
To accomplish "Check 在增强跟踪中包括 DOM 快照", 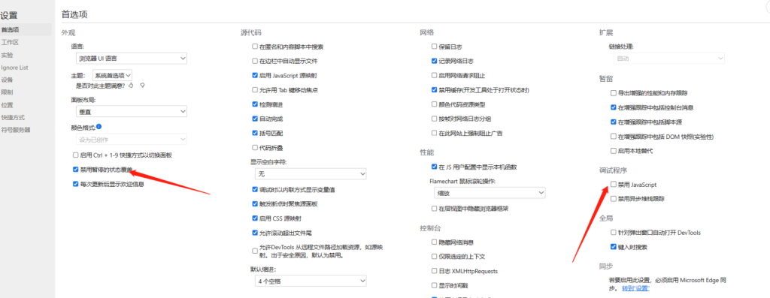I will pos(613,137).
